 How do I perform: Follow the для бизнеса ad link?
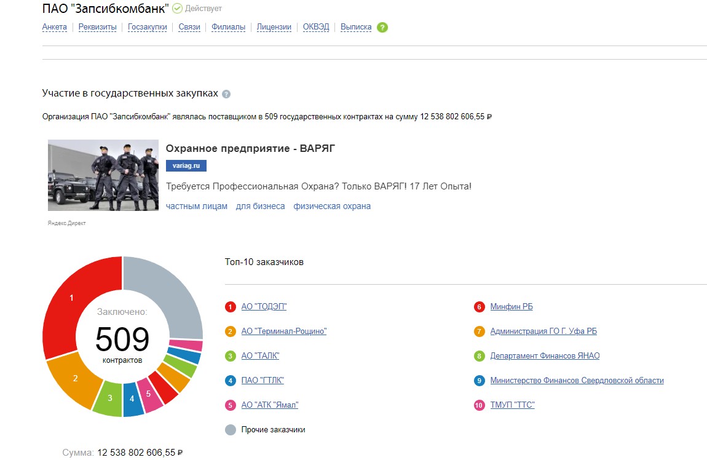coord(260,206)
